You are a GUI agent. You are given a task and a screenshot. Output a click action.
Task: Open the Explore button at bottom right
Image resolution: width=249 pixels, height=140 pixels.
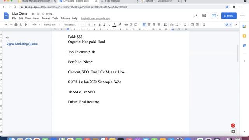[233, 132]
